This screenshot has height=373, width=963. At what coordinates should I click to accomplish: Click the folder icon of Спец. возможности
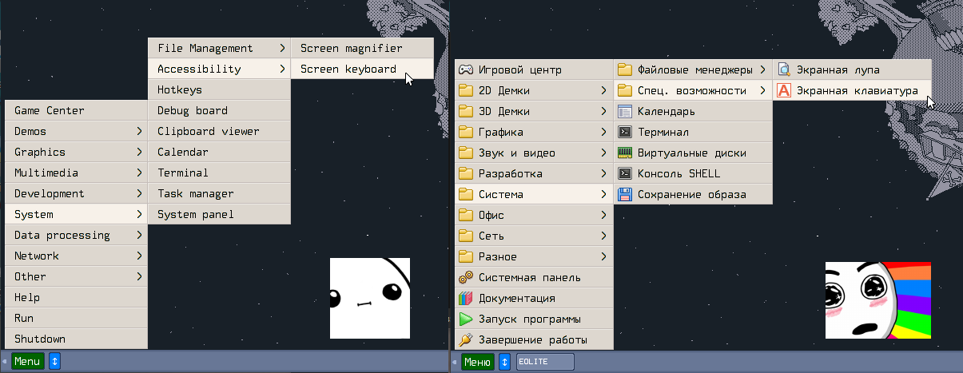coord(625,91)
